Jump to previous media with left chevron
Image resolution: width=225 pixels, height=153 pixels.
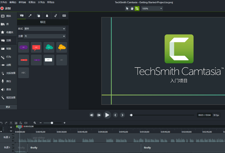coord(115,115)
